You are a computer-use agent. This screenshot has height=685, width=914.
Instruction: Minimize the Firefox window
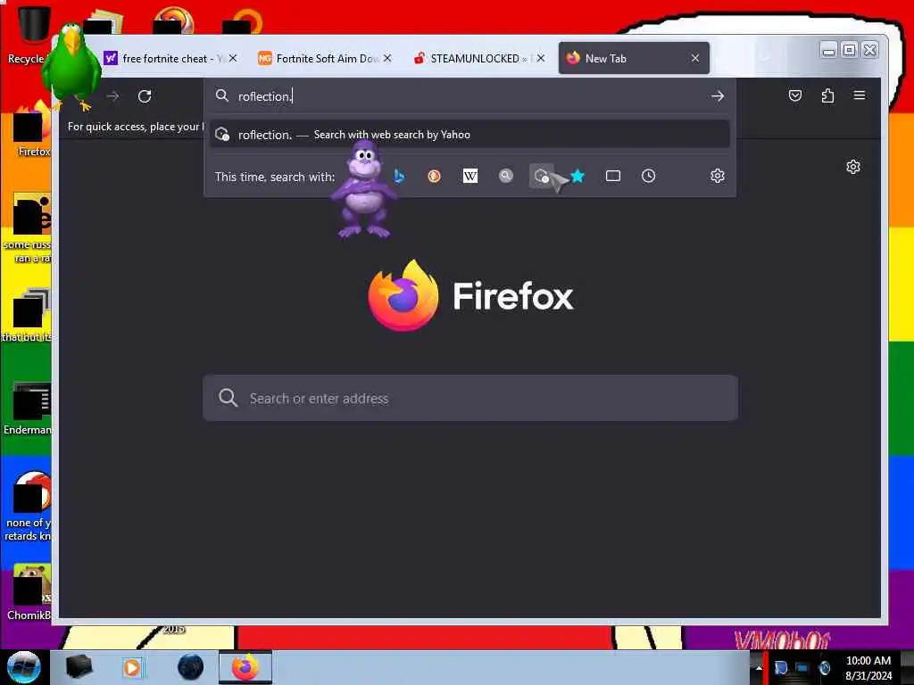tap(828, 51)
